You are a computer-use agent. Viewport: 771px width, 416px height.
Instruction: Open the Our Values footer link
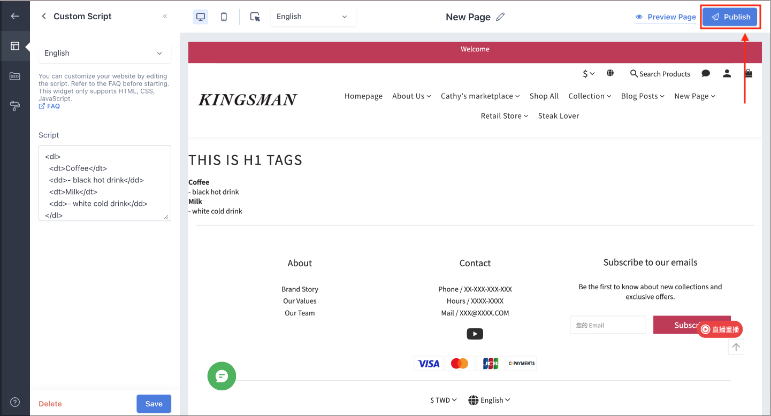point(300,301)
